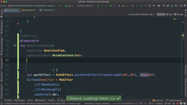
Task: Click the stop button in toolbar
Action: pos(127,6)
